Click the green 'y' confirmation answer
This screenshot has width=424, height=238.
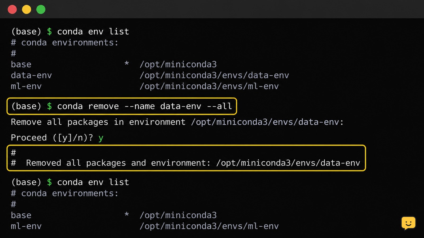[x=101, y=138]
